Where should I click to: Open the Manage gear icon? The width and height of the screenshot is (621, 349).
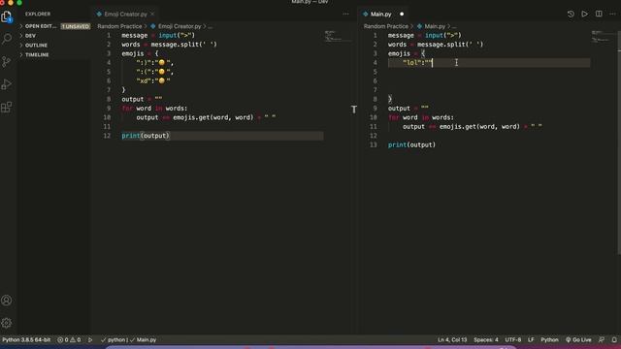tap(7, 323)
